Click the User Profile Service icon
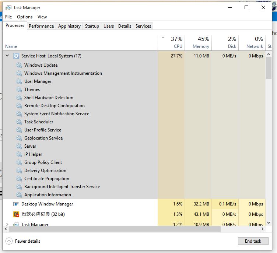Image resolution: width=277 pixels, height=253 pixels. pos(19,130)
